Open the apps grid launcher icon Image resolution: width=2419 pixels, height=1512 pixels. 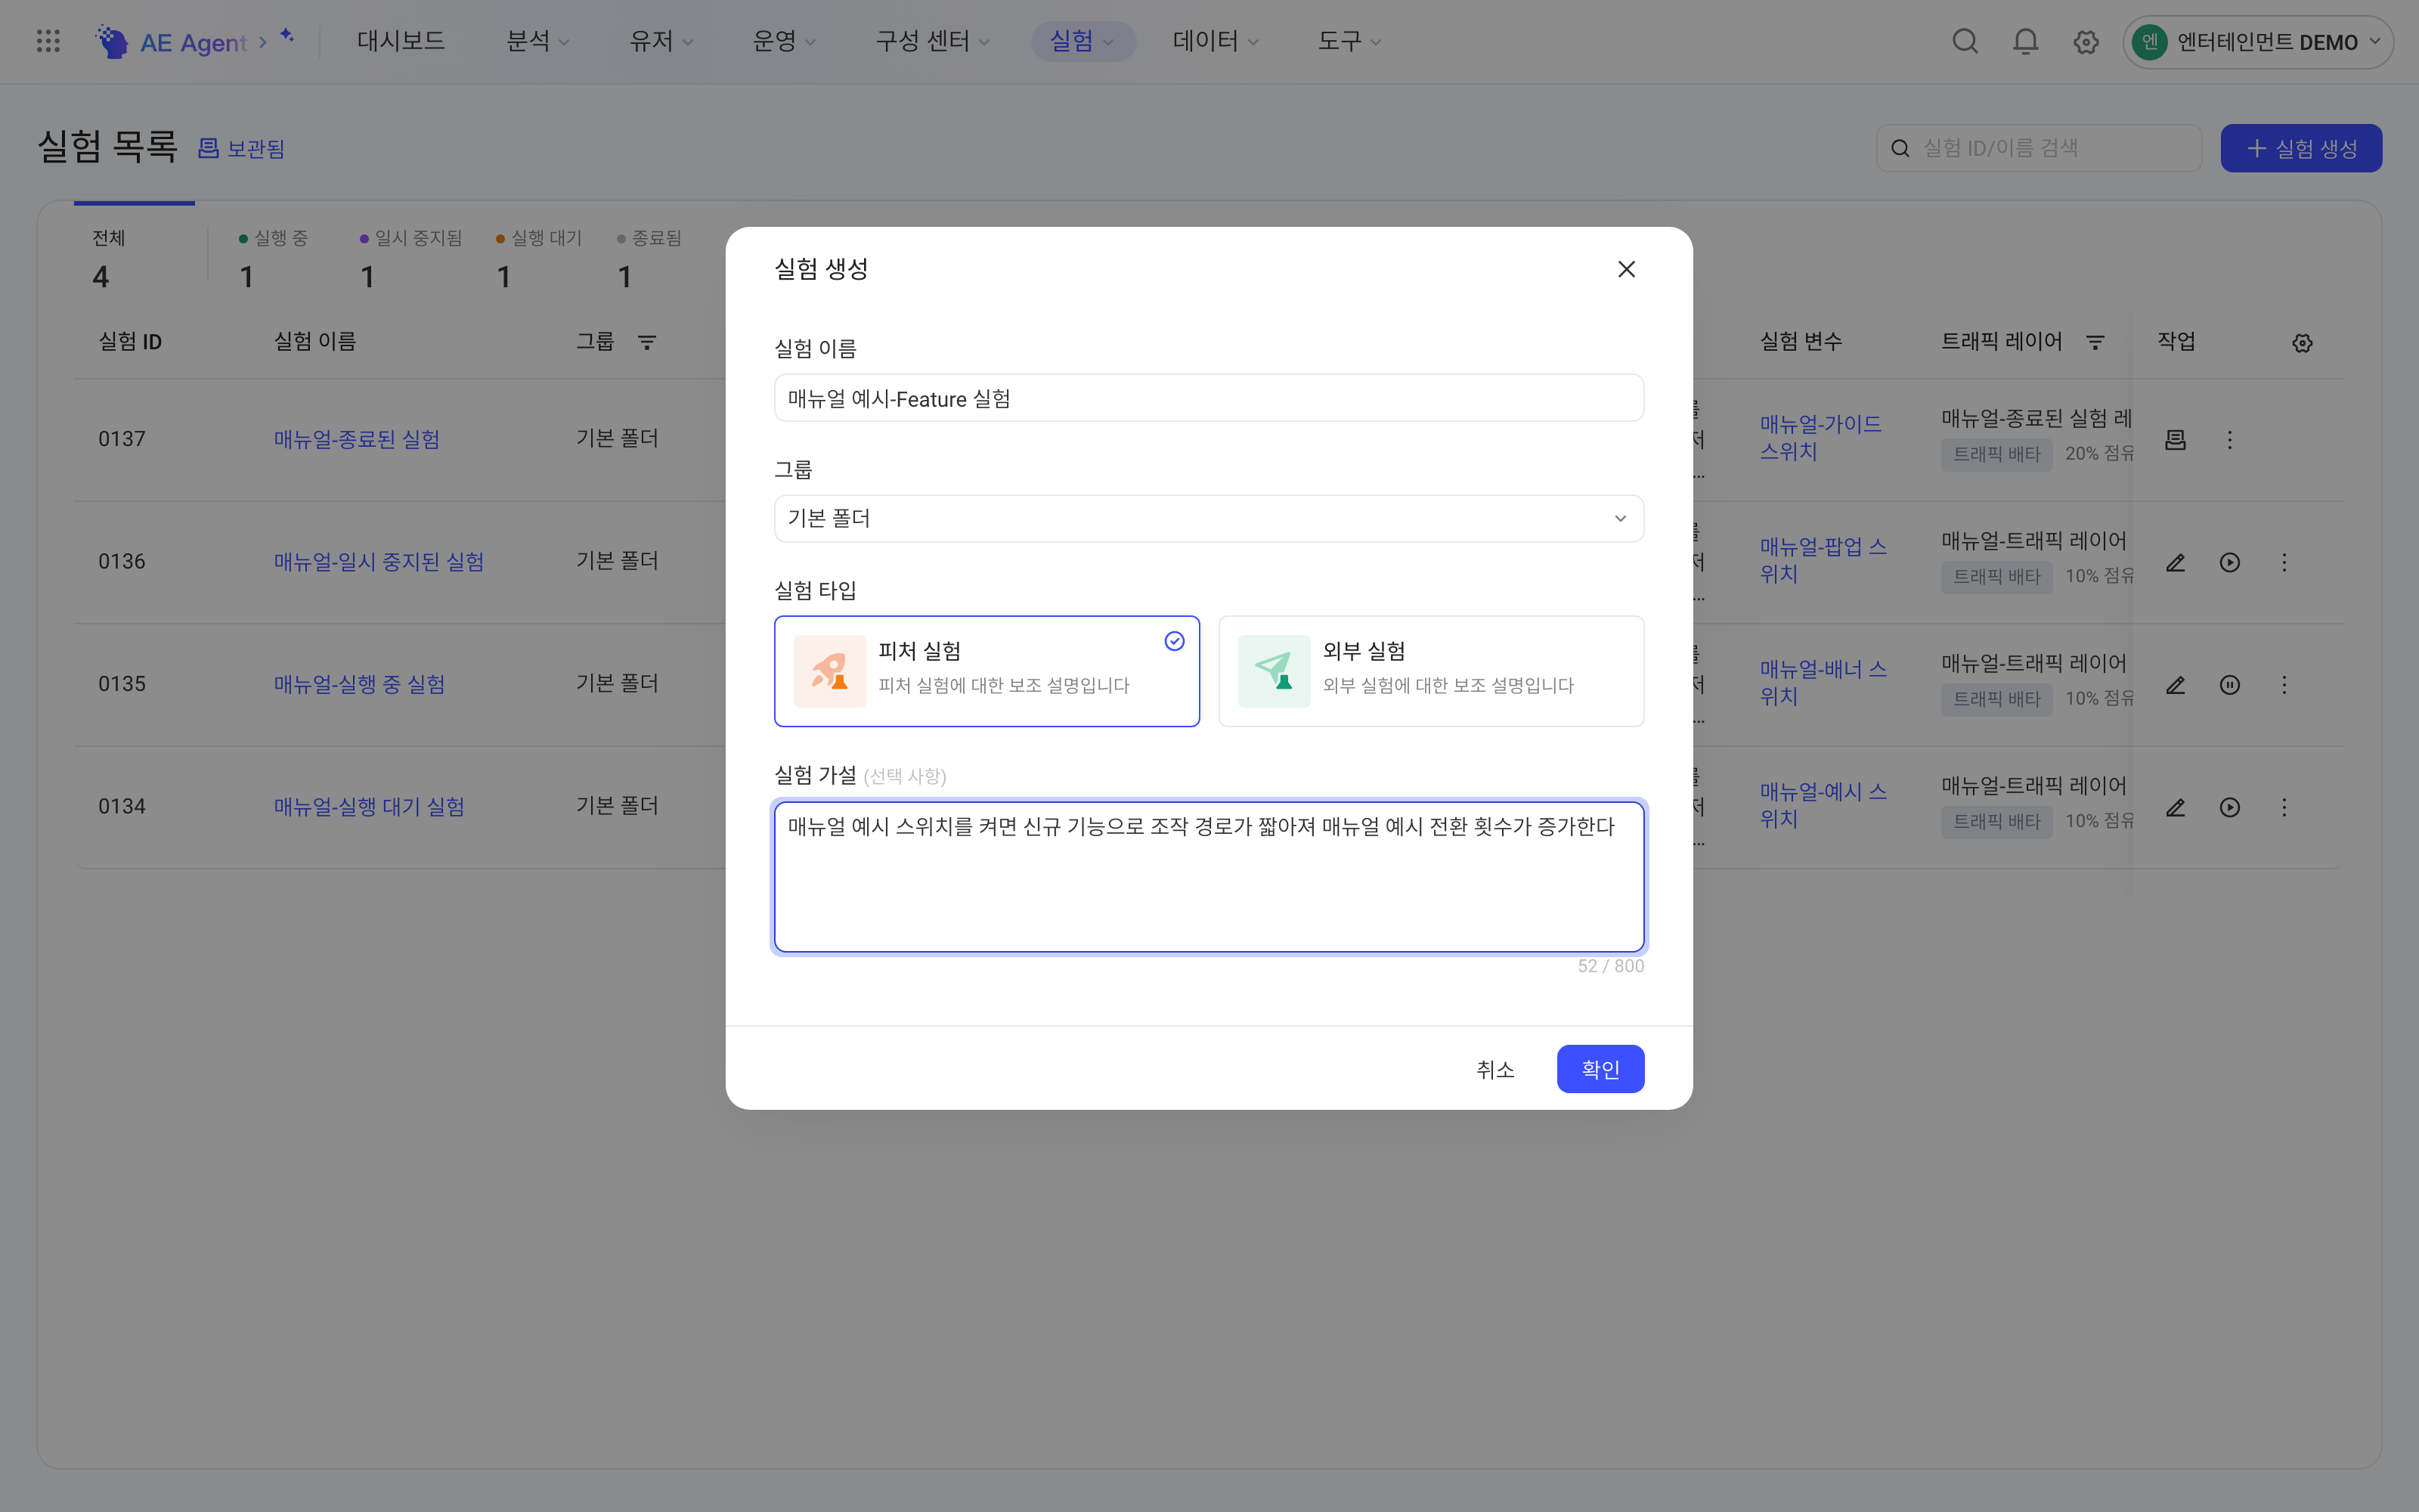pyautogui.click(x=48, y=41)
